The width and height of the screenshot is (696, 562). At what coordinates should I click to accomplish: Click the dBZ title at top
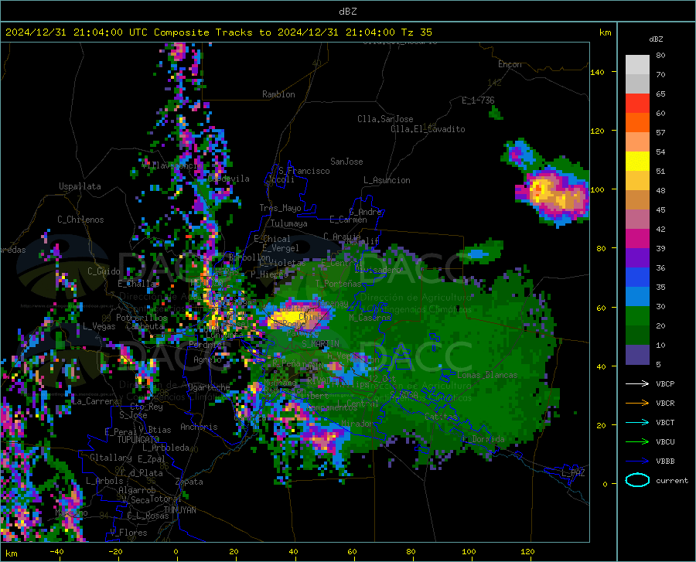click(x=347, y=12)
